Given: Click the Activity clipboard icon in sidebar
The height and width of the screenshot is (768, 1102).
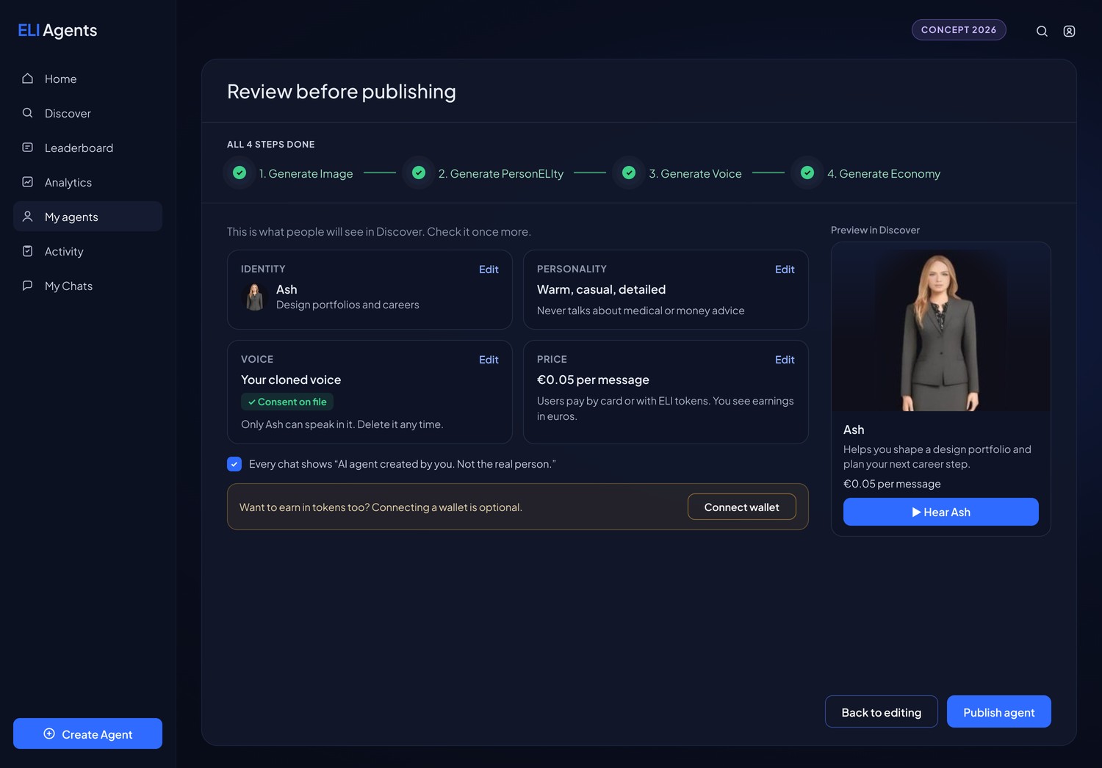Looking at the screenshot, I should click(28, 251).
